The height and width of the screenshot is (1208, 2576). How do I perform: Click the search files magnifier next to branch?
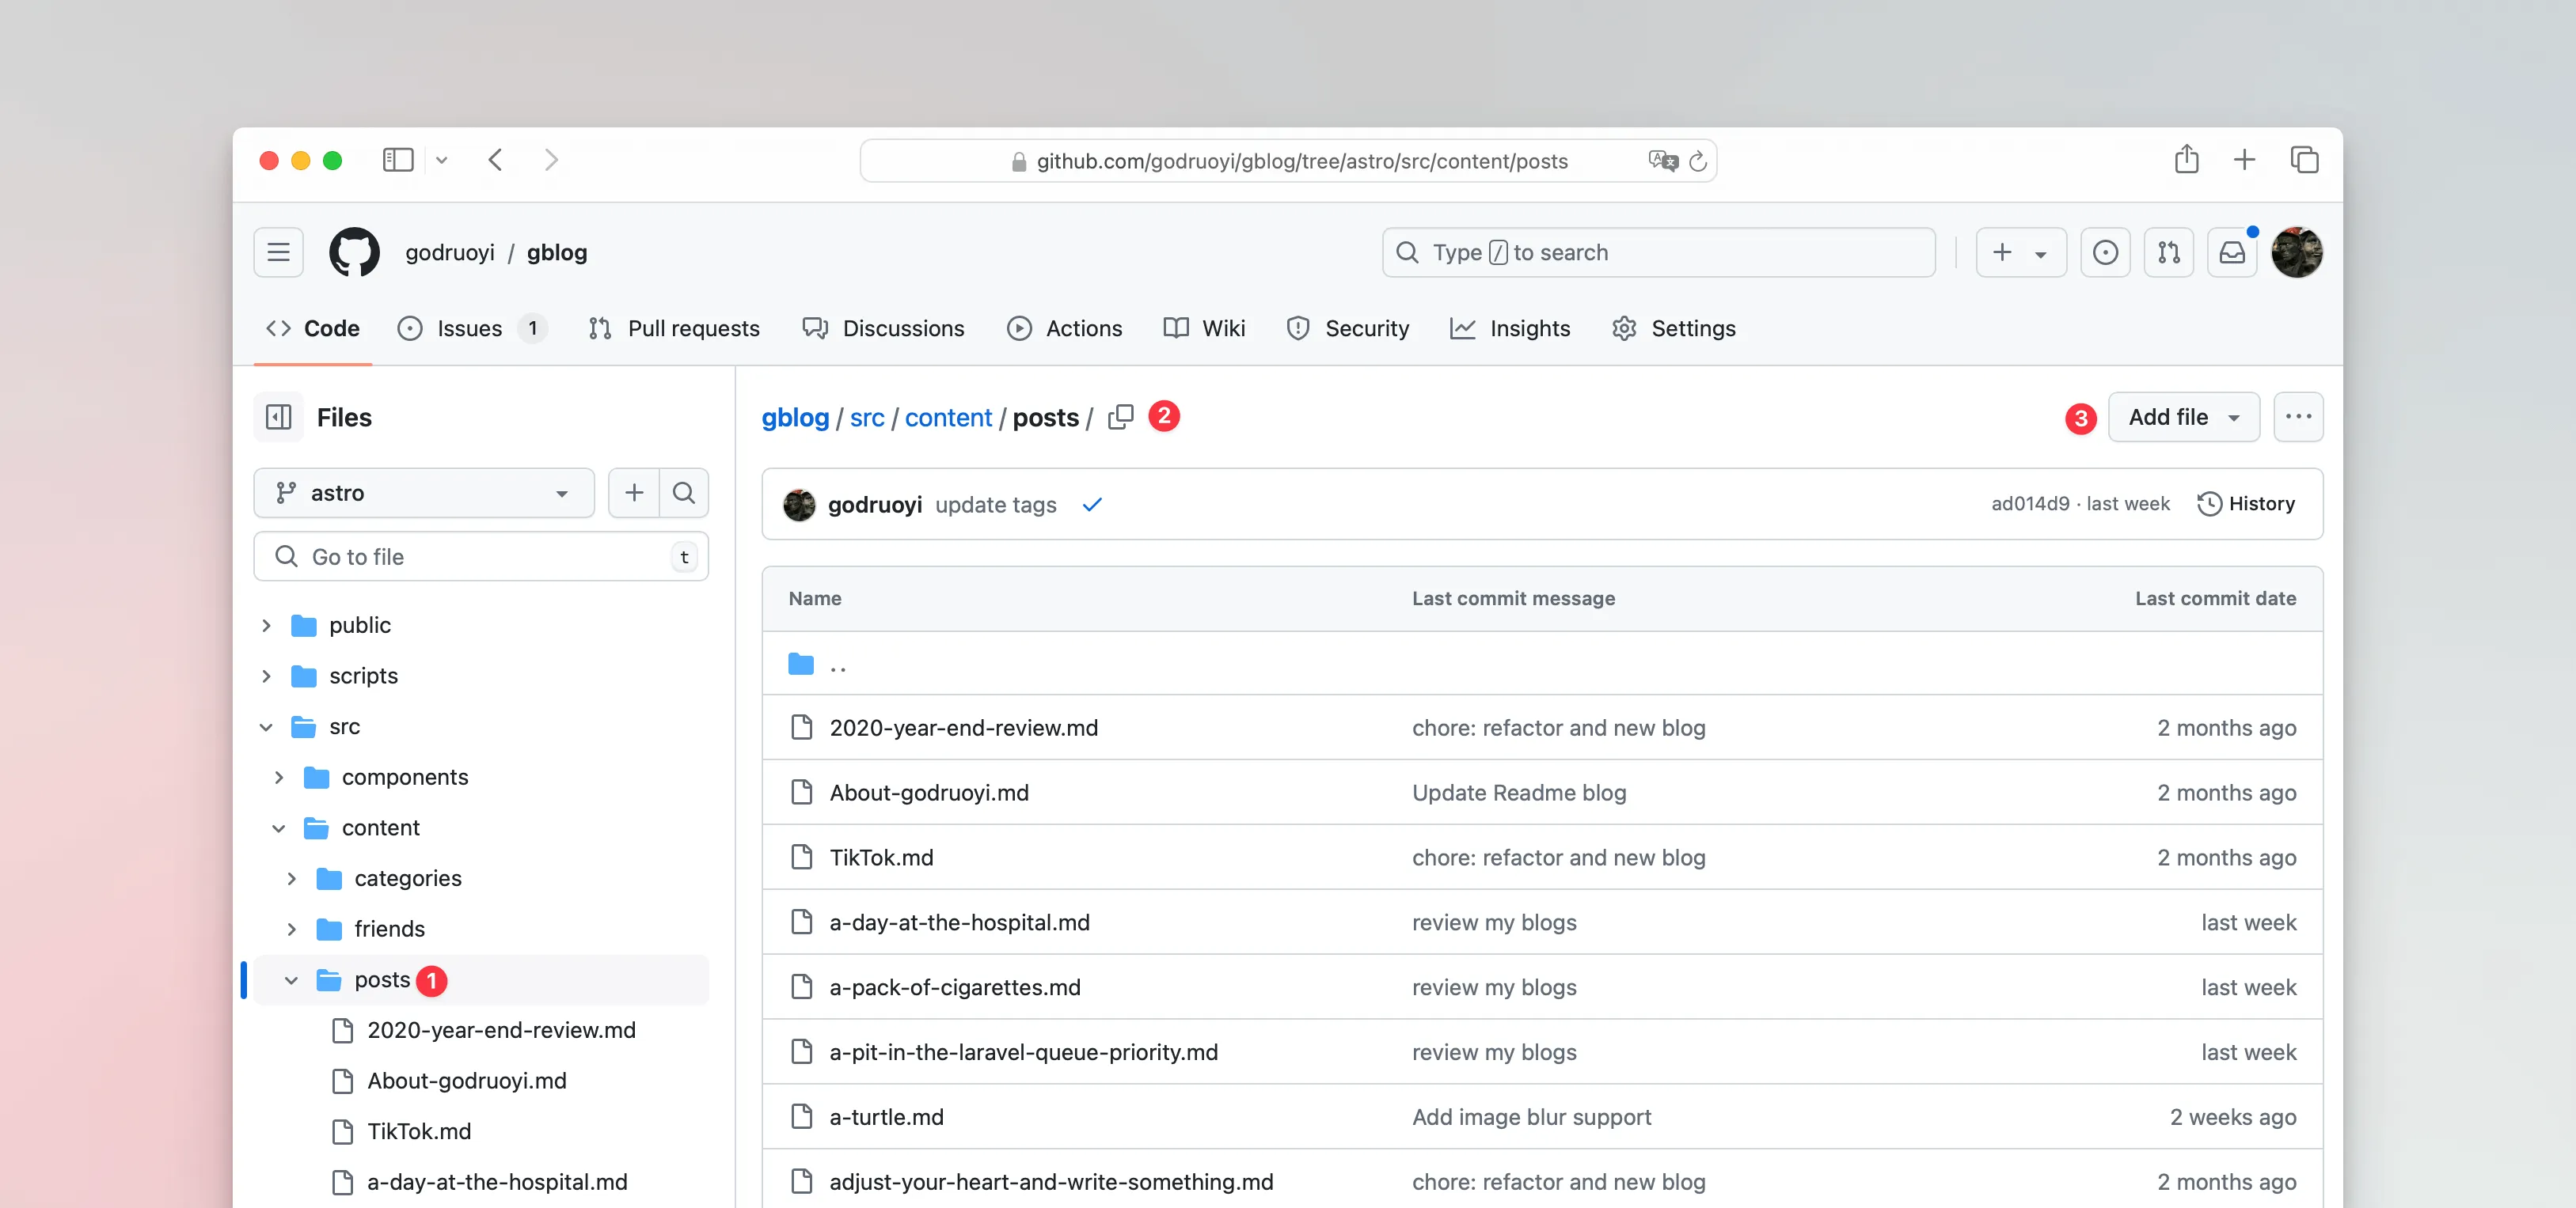click(x=684, y=493)
